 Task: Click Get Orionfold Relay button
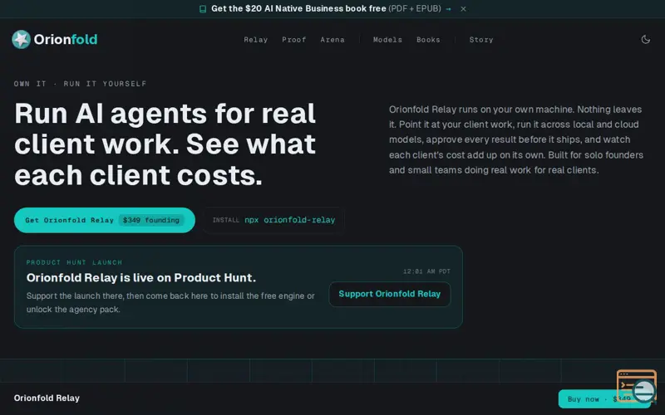105,220
